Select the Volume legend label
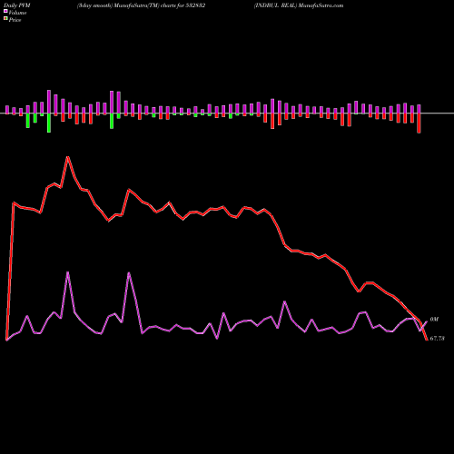 [17, 13]
